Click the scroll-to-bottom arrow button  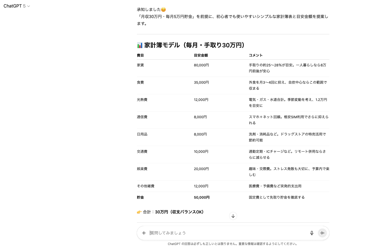tap(233, 216)
